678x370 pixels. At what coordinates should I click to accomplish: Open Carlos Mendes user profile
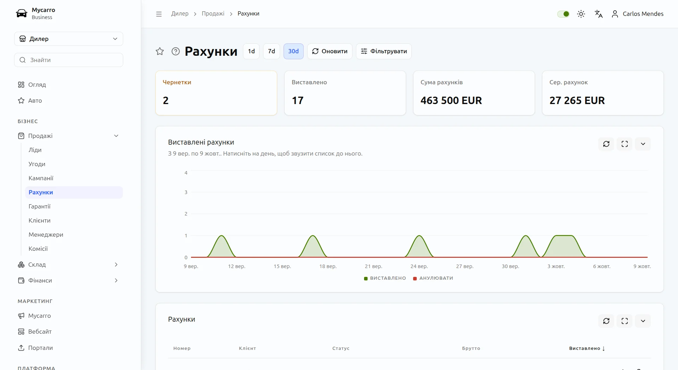637,14
